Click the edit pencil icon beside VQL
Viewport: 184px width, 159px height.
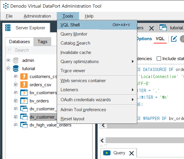tap(174, 39)
